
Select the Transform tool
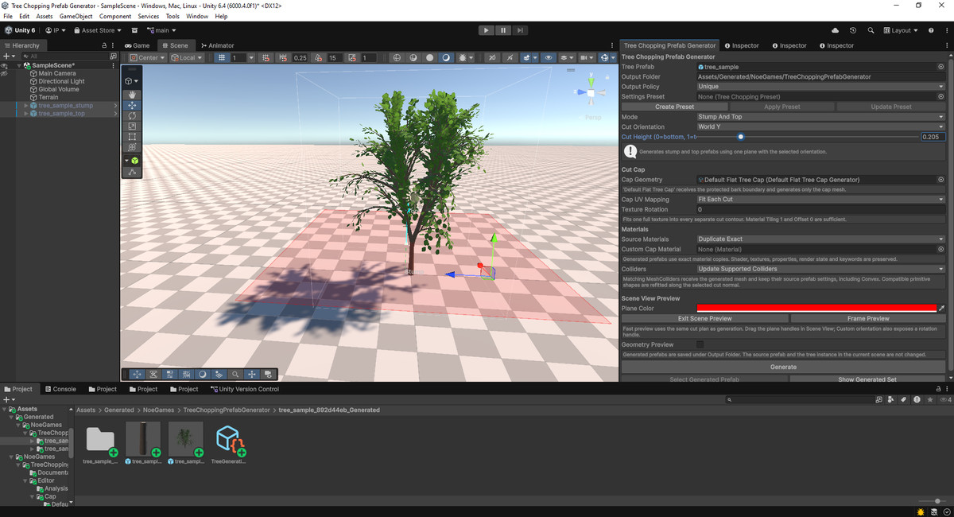tap(132, 147)
